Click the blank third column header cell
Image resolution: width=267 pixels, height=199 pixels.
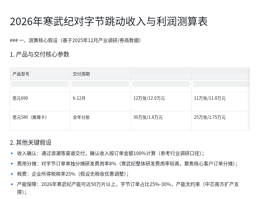pyautogui.click(x=161, y=72)
